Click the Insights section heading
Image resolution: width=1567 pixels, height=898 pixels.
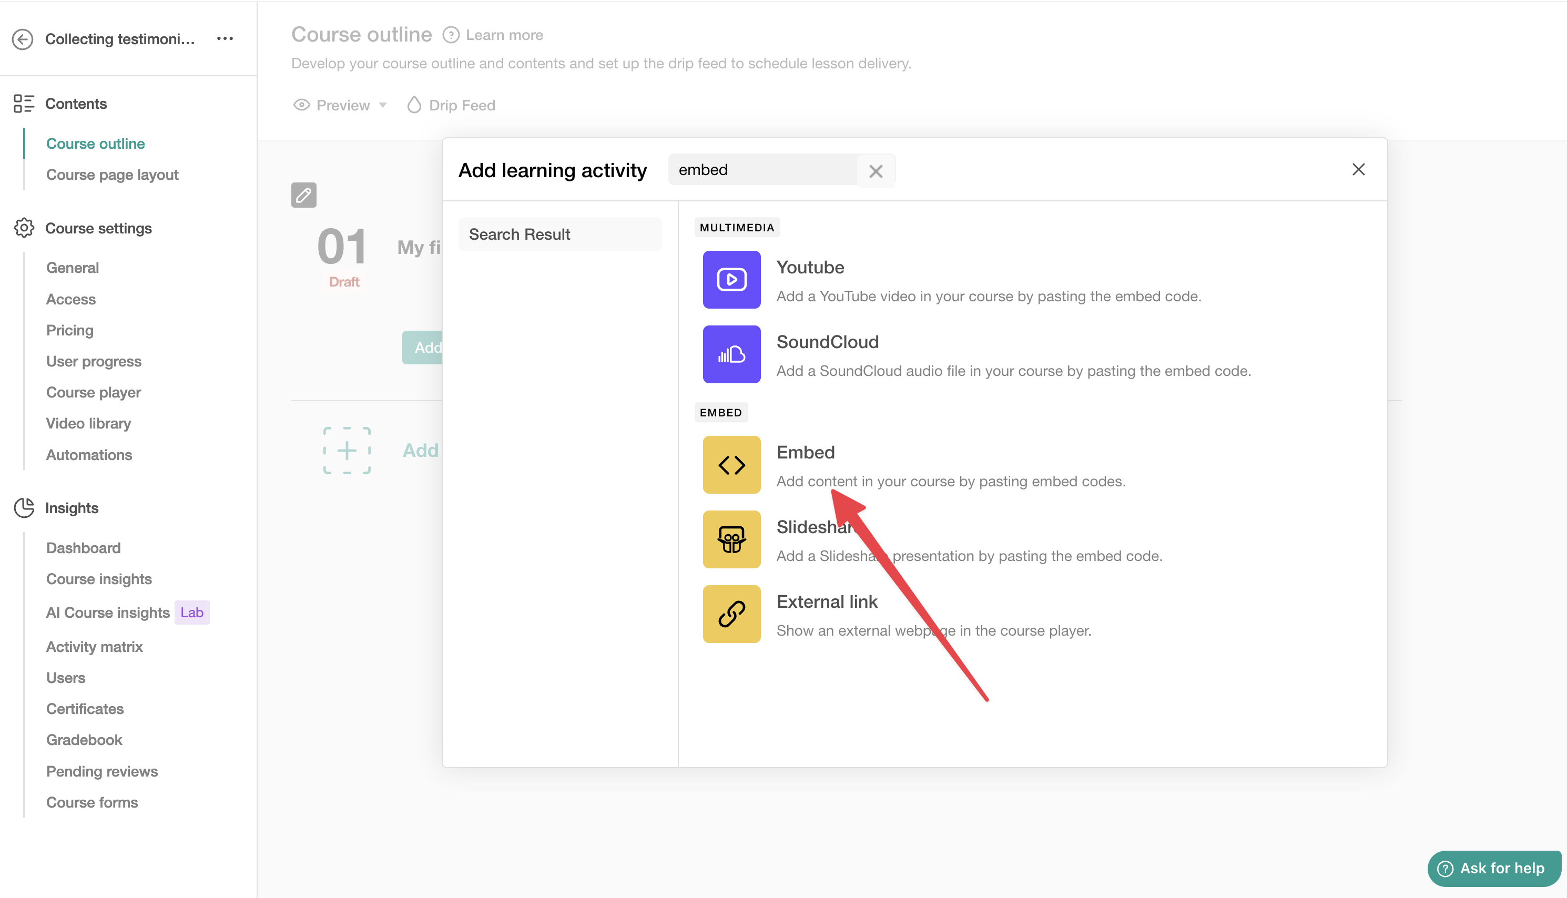tap(72, 507)
